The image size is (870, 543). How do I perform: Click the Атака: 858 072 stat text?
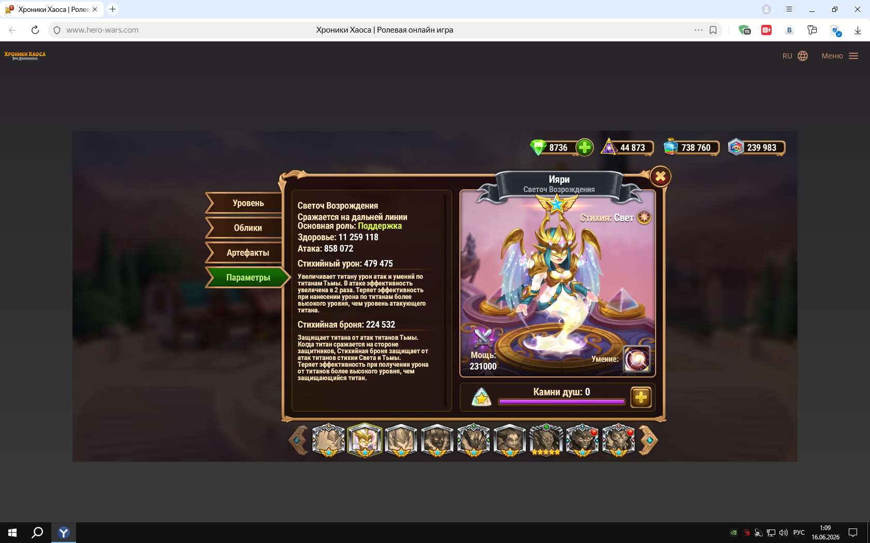tap(325, 249)
